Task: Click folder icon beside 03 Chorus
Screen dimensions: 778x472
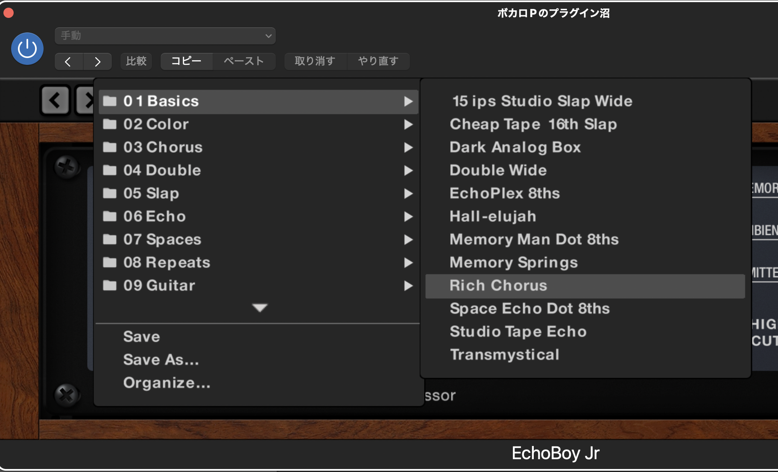Action: [110, 147]
